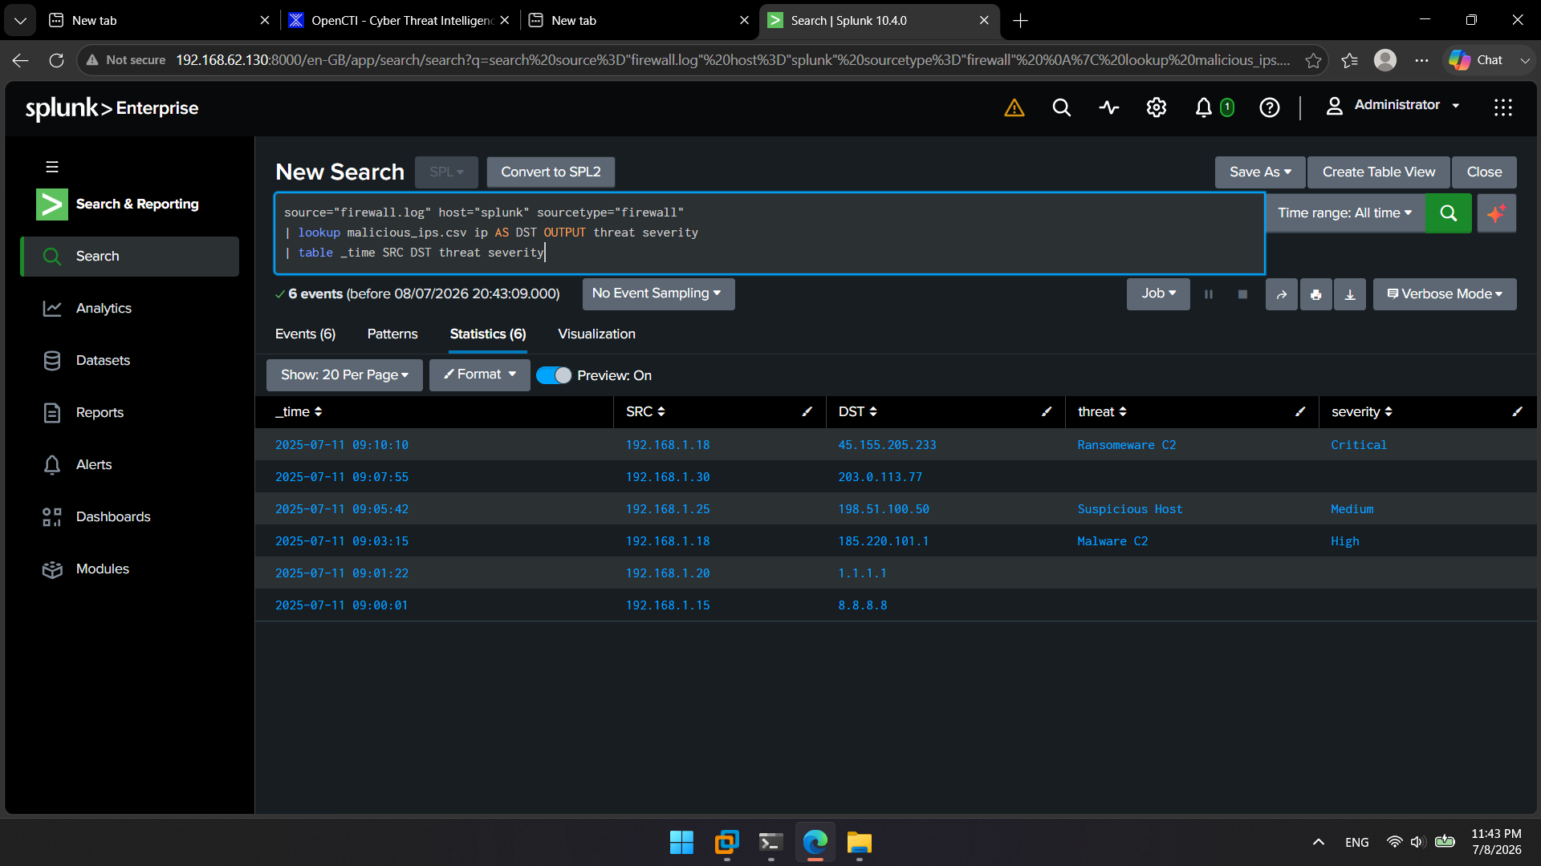Open the settings gear in Splunk header
Screen dimensions: 1541x866
click(x=1156, y=107)
